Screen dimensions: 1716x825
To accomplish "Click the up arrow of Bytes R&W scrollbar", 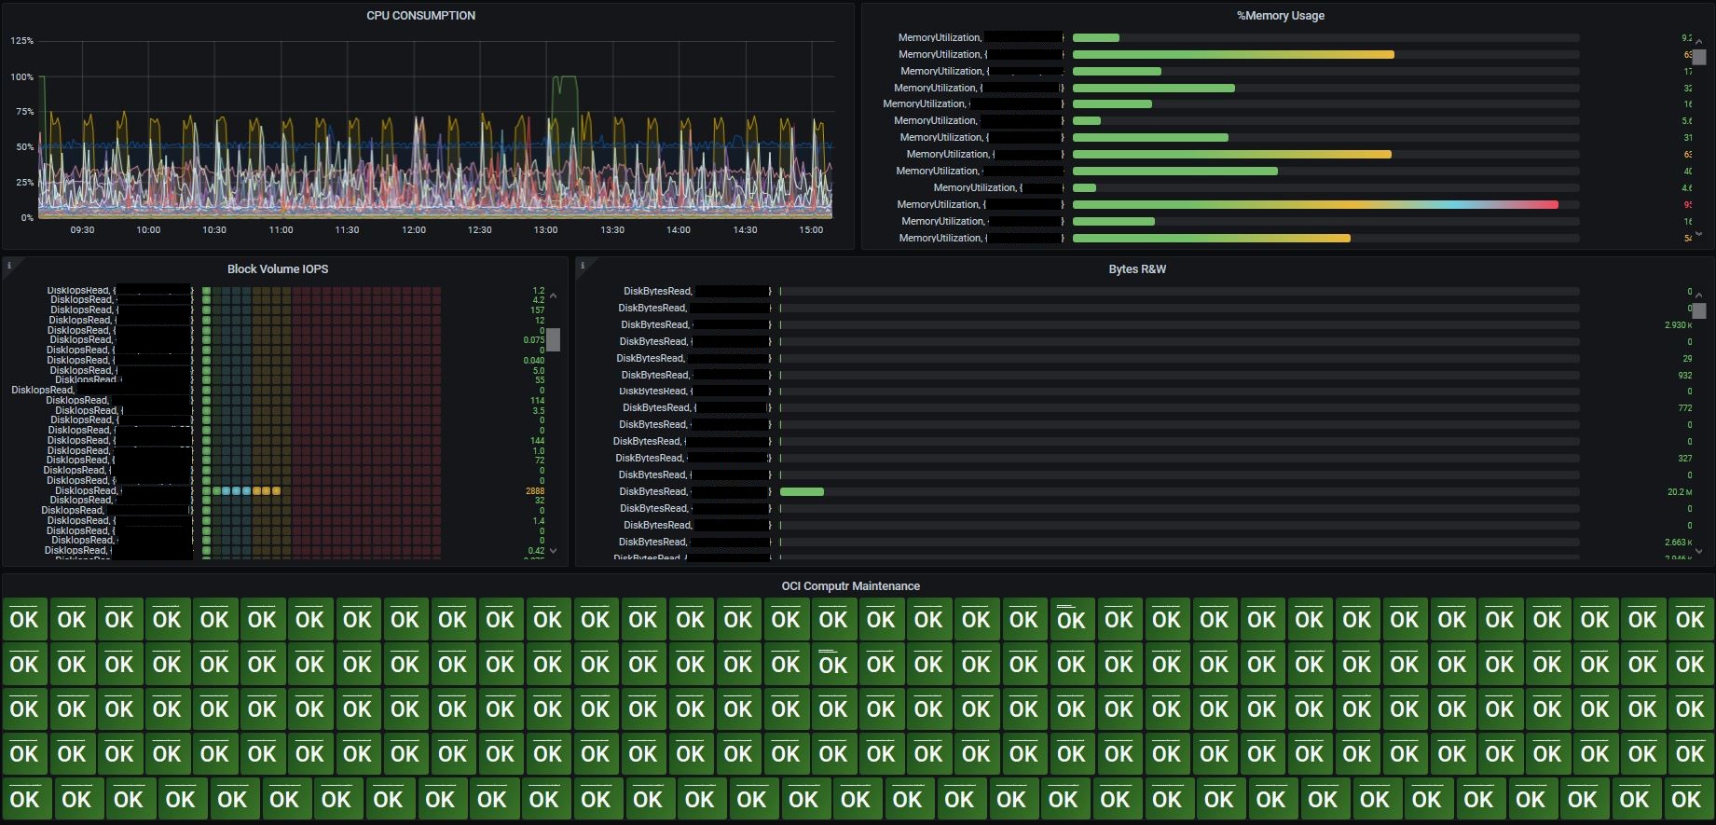I will pyautogui.click(x=1698, y=296).
